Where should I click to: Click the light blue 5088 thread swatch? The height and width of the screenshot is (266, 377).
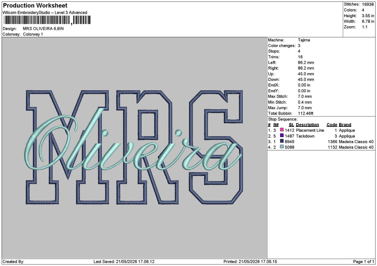(282, 147)
